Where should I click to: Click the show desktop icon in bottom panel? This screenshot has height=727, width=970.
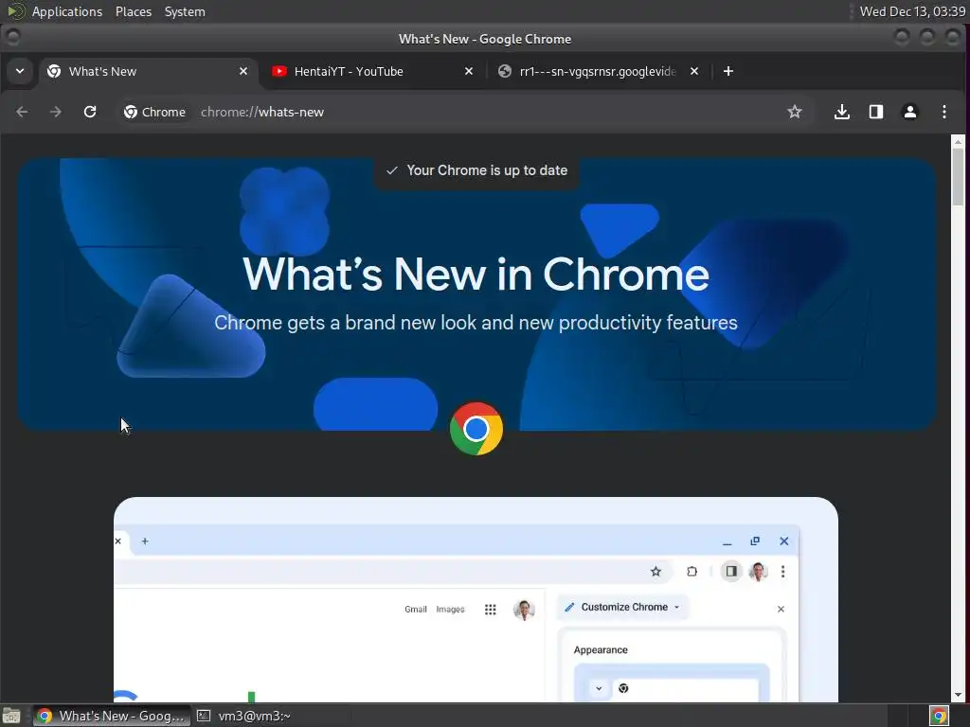tap(11, 716)
